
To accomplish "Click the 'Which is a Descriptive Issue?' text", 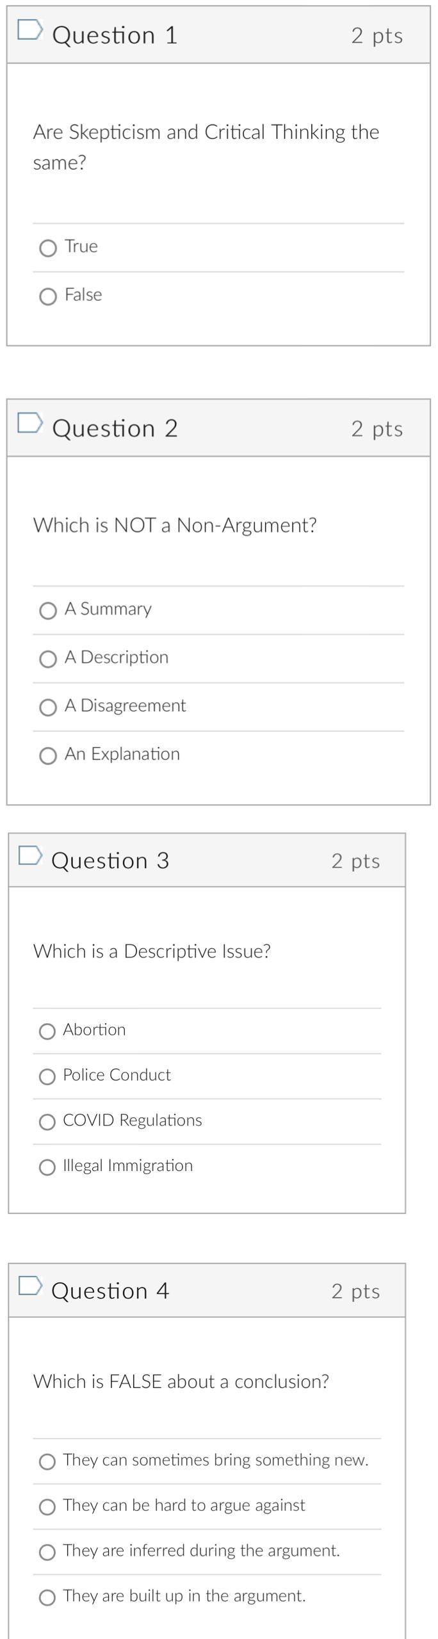I will tap(152, 951).
